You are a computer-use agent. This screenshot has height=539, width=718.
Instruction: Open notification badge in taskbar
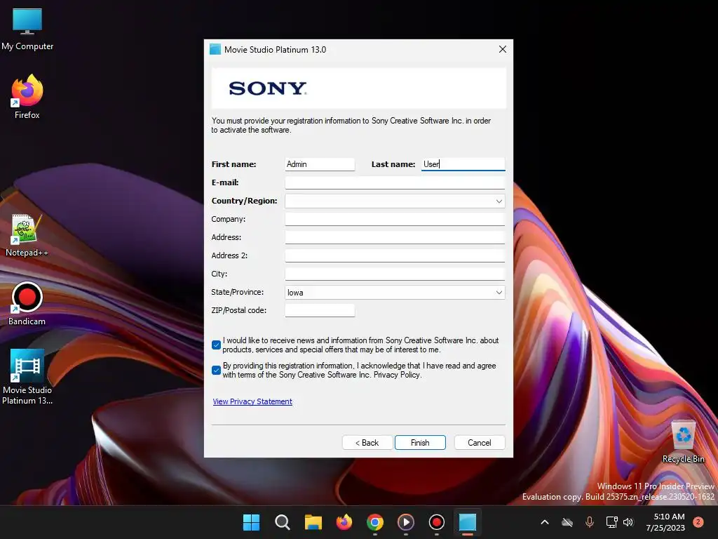pyautogui.click(x=698, y=522)
